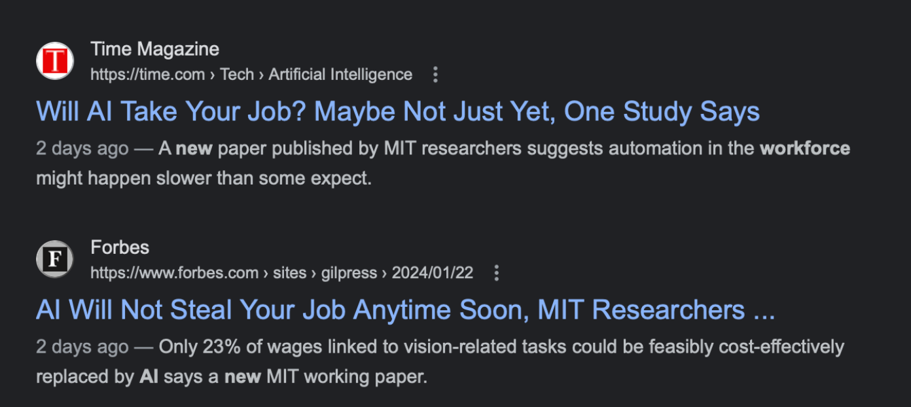Click the Forbes 'F' favicon
The height and width of the screenshot is (407, 911).
(x=55, y=259)
